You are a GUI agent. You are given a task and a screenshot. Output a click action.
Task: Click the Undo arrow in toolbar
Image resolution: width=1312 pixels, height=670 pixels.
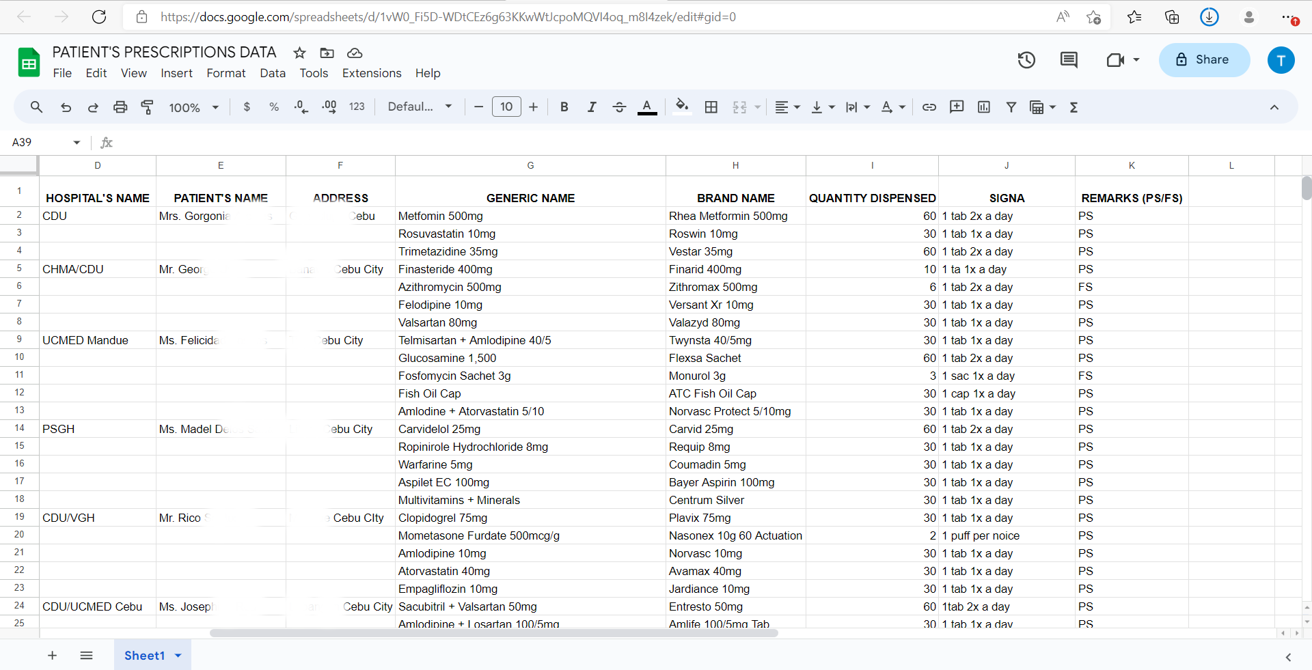[x=66, y=107]
